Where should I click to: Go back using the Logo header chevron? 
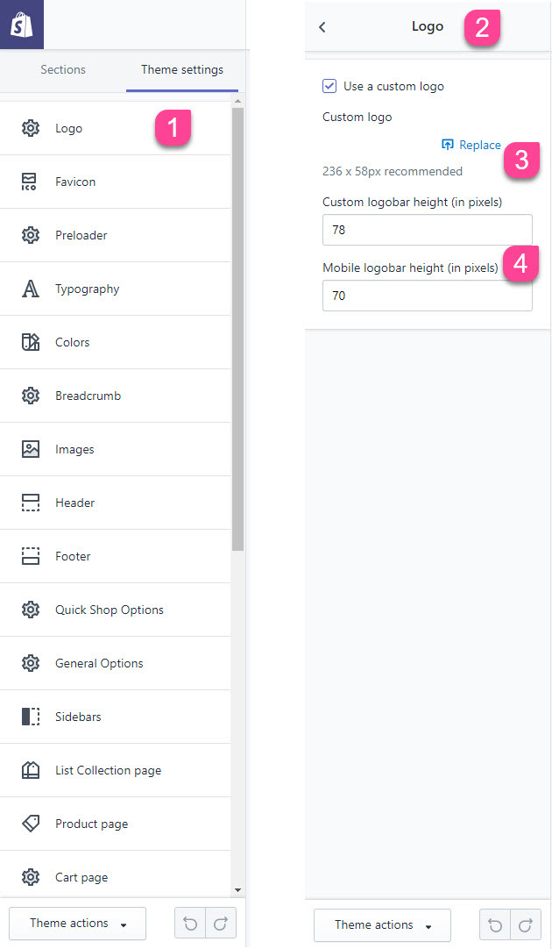[x=322, y=26]
